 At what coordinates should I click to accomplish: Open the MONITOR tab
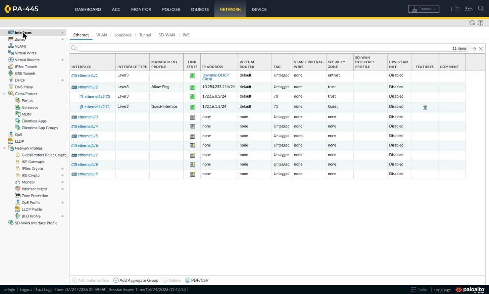coord(141,9)
